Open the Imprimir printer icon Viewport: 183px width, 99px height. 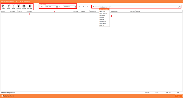19,6
